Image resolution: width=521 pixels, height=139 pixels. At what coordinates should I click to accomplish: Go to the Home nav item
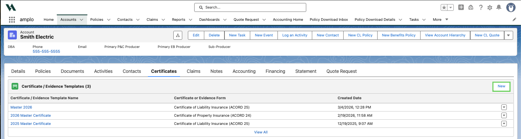tap(49, 19)
